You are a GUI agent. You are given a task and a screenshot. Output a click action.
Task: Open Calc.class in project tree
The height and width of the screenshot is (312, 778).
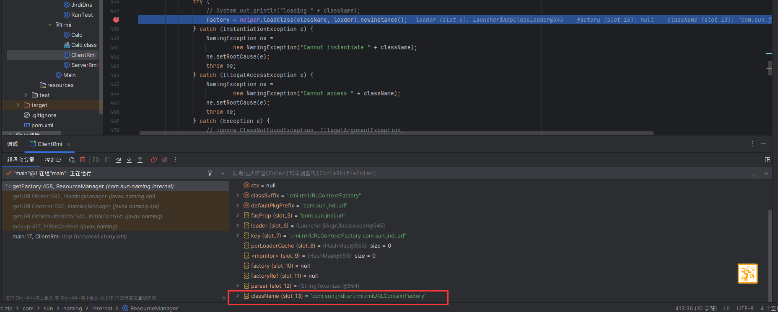click(x=80, y=45)
